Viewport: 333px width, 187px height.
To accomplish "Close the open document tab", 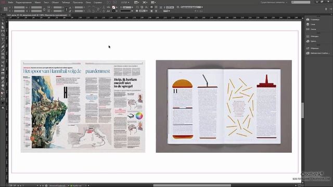I will click(x=69, y=15).
